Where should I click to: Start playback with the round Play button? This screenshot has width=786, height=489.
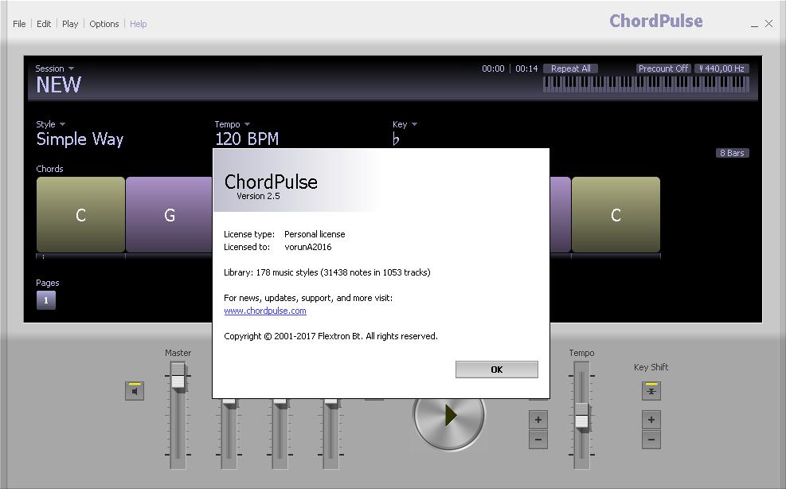[x=449, y=416]
